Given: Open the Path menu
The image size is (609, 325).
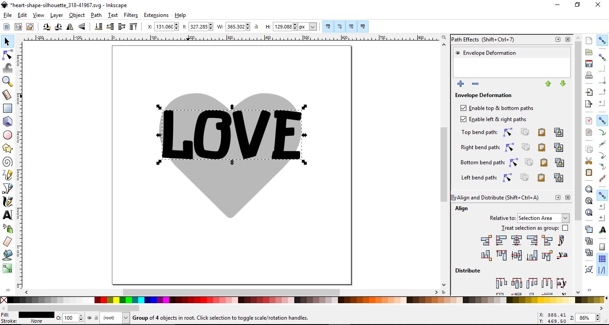Looking at the screenshot, I should (96, 15).
